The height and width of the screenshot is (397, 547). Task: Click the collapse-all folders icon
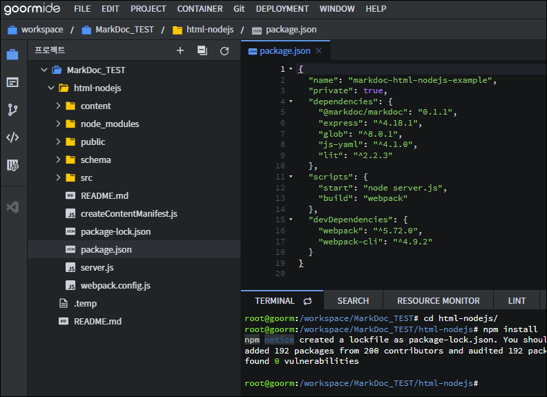pyautogui.click(x=202, y=51)
